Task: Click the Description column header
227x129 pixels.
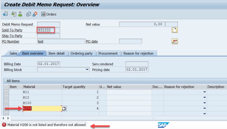Action: click(x=217, y=87)
